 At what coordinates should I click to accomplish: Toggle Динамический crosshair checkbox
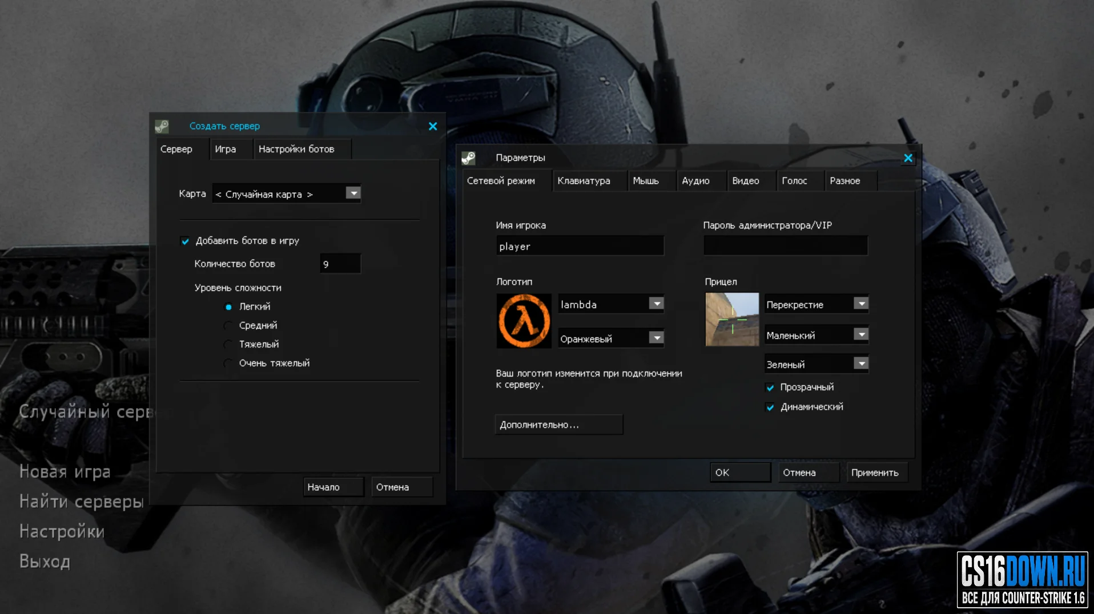770,407
